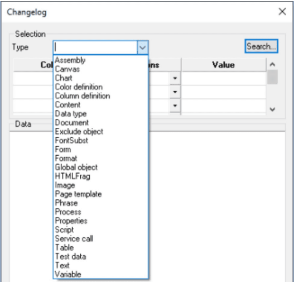Click the selection grid scroll up arrow

click(272, 65)
